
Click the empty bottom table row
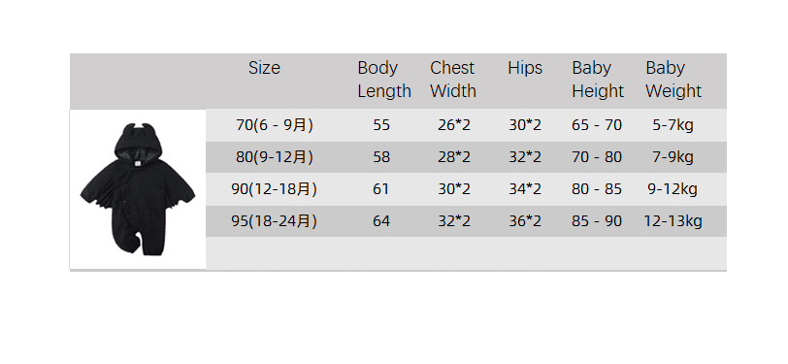(x=466, y=253)
